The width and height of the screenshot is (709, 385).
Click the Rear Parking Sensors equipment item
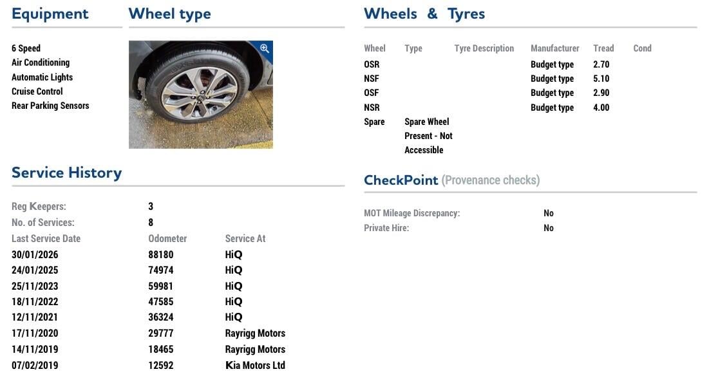(x=50, y=106)
